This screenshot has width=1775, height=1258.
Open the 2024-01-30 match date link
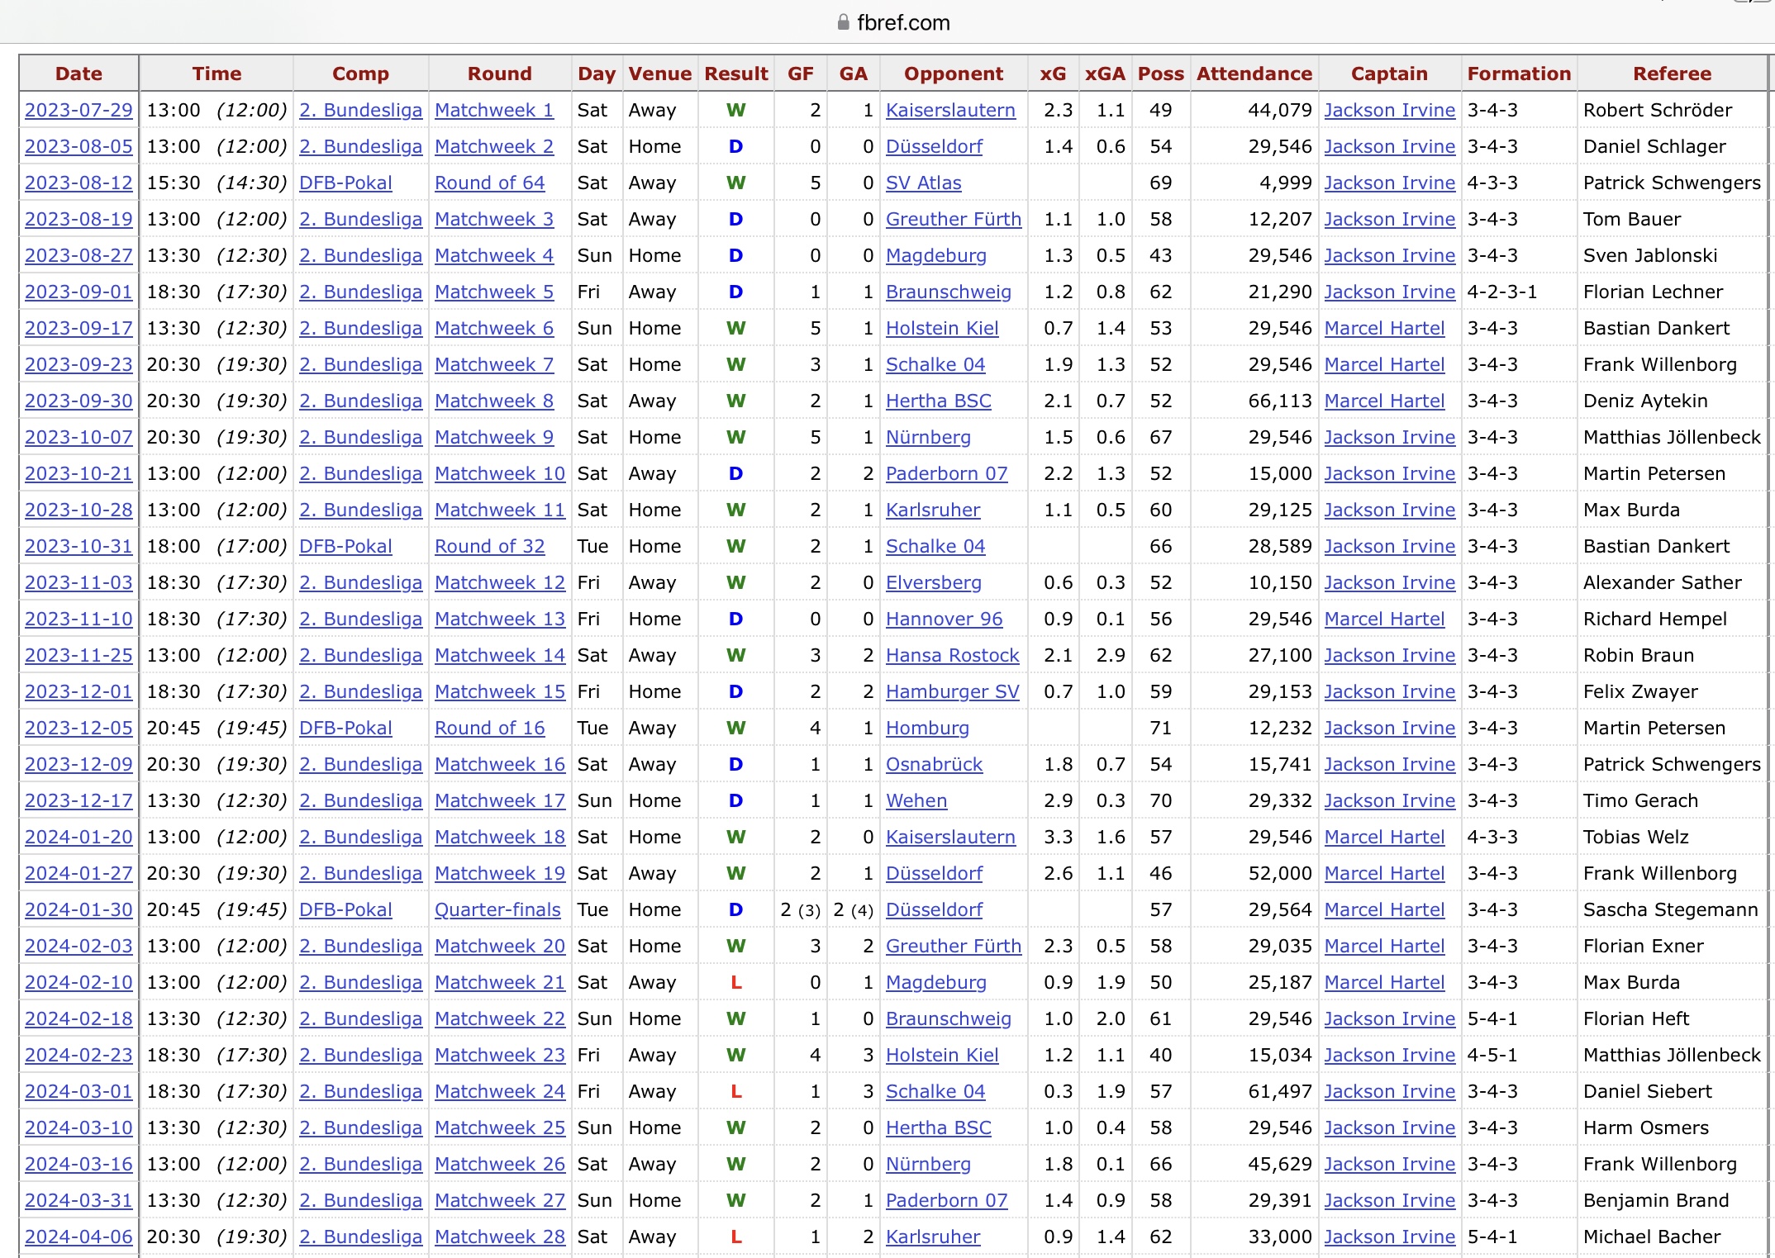pyautogui.click(x=79, y=909)
